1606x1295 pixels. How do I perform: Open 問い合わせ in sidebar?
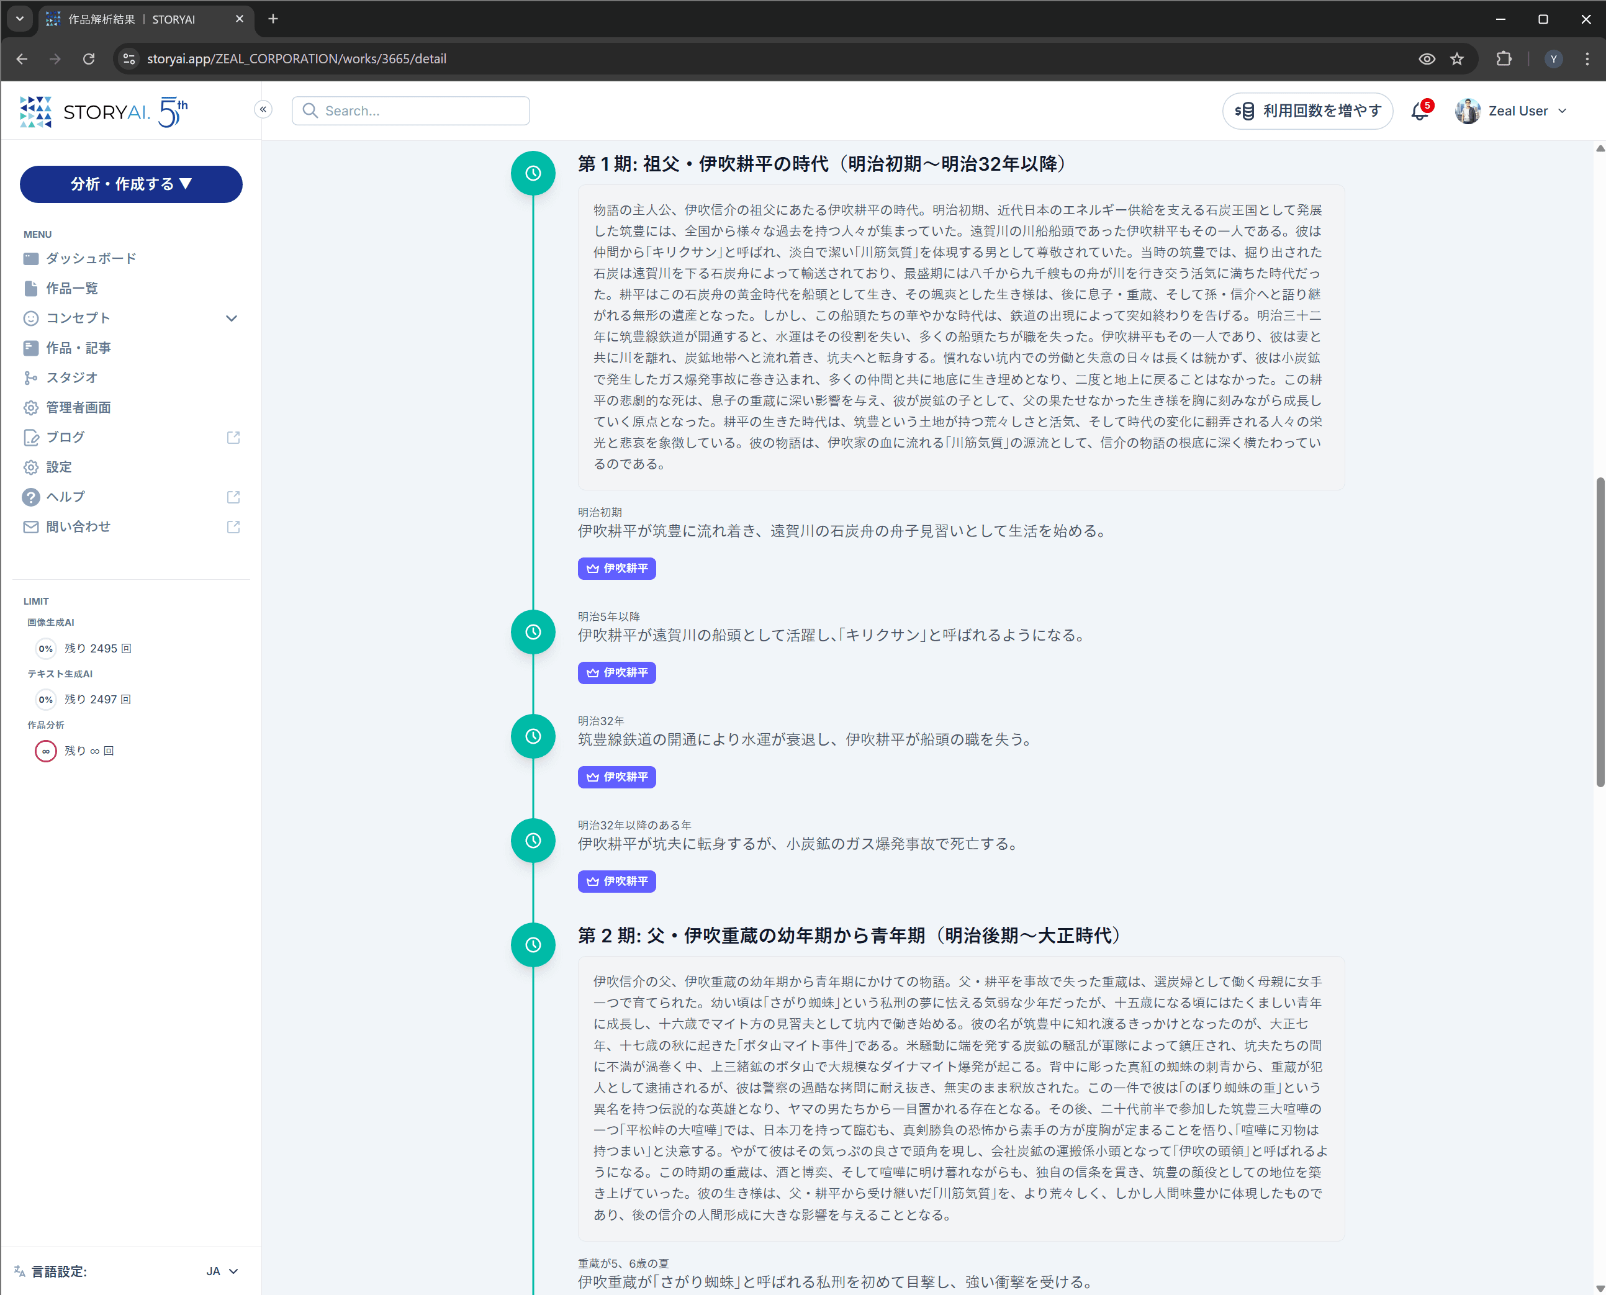click(x=78, y=526)
